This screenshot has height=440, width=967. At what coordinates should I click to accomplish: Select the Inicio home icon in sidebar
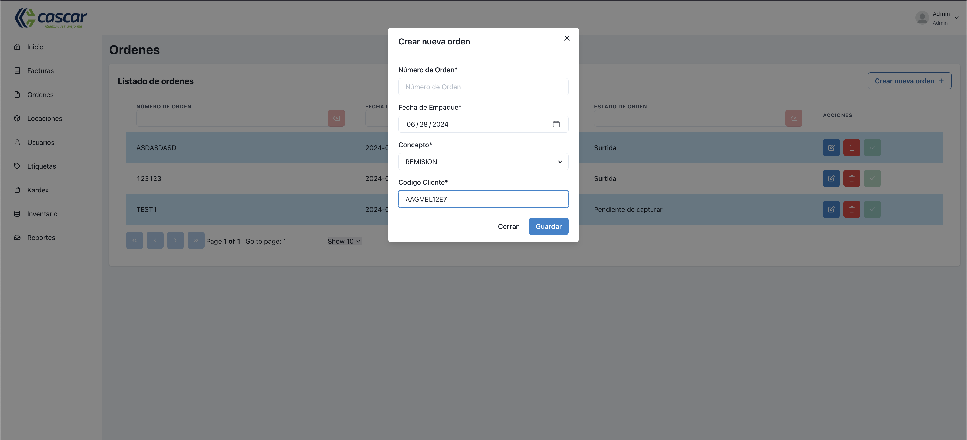click(17, 47)
